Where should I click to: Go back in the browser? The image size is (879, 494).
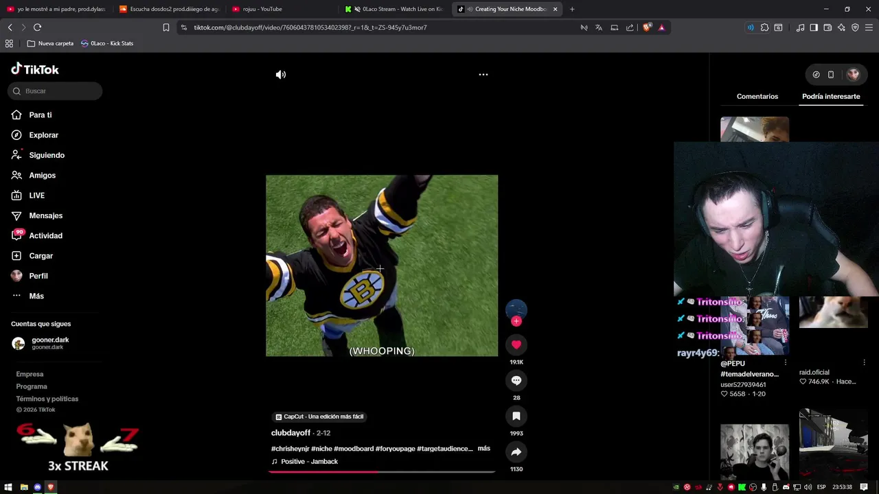(x=10, y=27)
